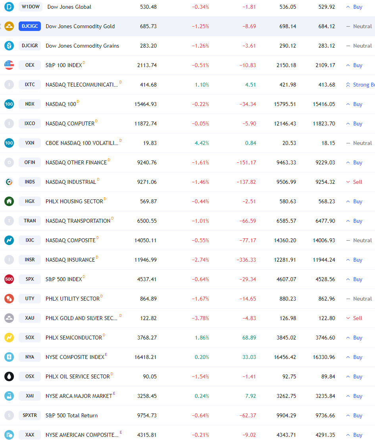The width and height of the screenshot is (375, 440).
Task: Click the high value 6585.57 for TRAN
Action: pos(287,221)
